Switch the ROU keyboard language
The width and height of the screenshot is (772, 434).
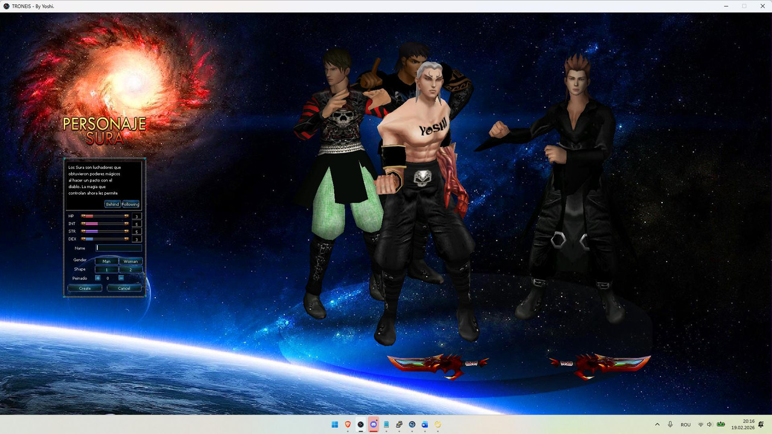pyautogui.click(x=686, y=424)
